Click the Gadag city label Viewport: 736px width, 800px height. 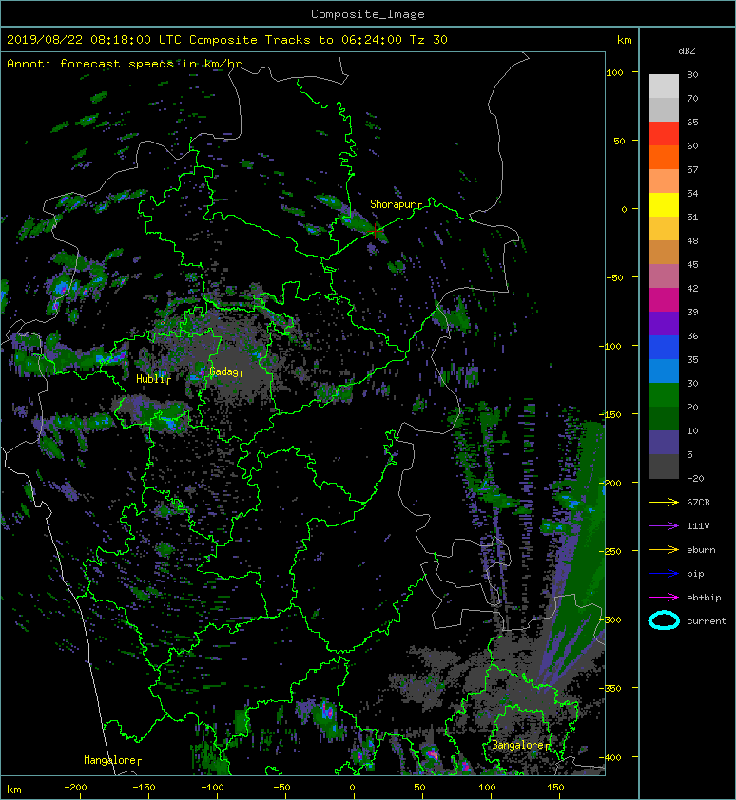coord(226,371)
